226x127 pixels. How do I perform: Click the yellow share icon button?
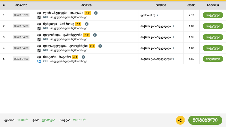[x=180, y=120]
